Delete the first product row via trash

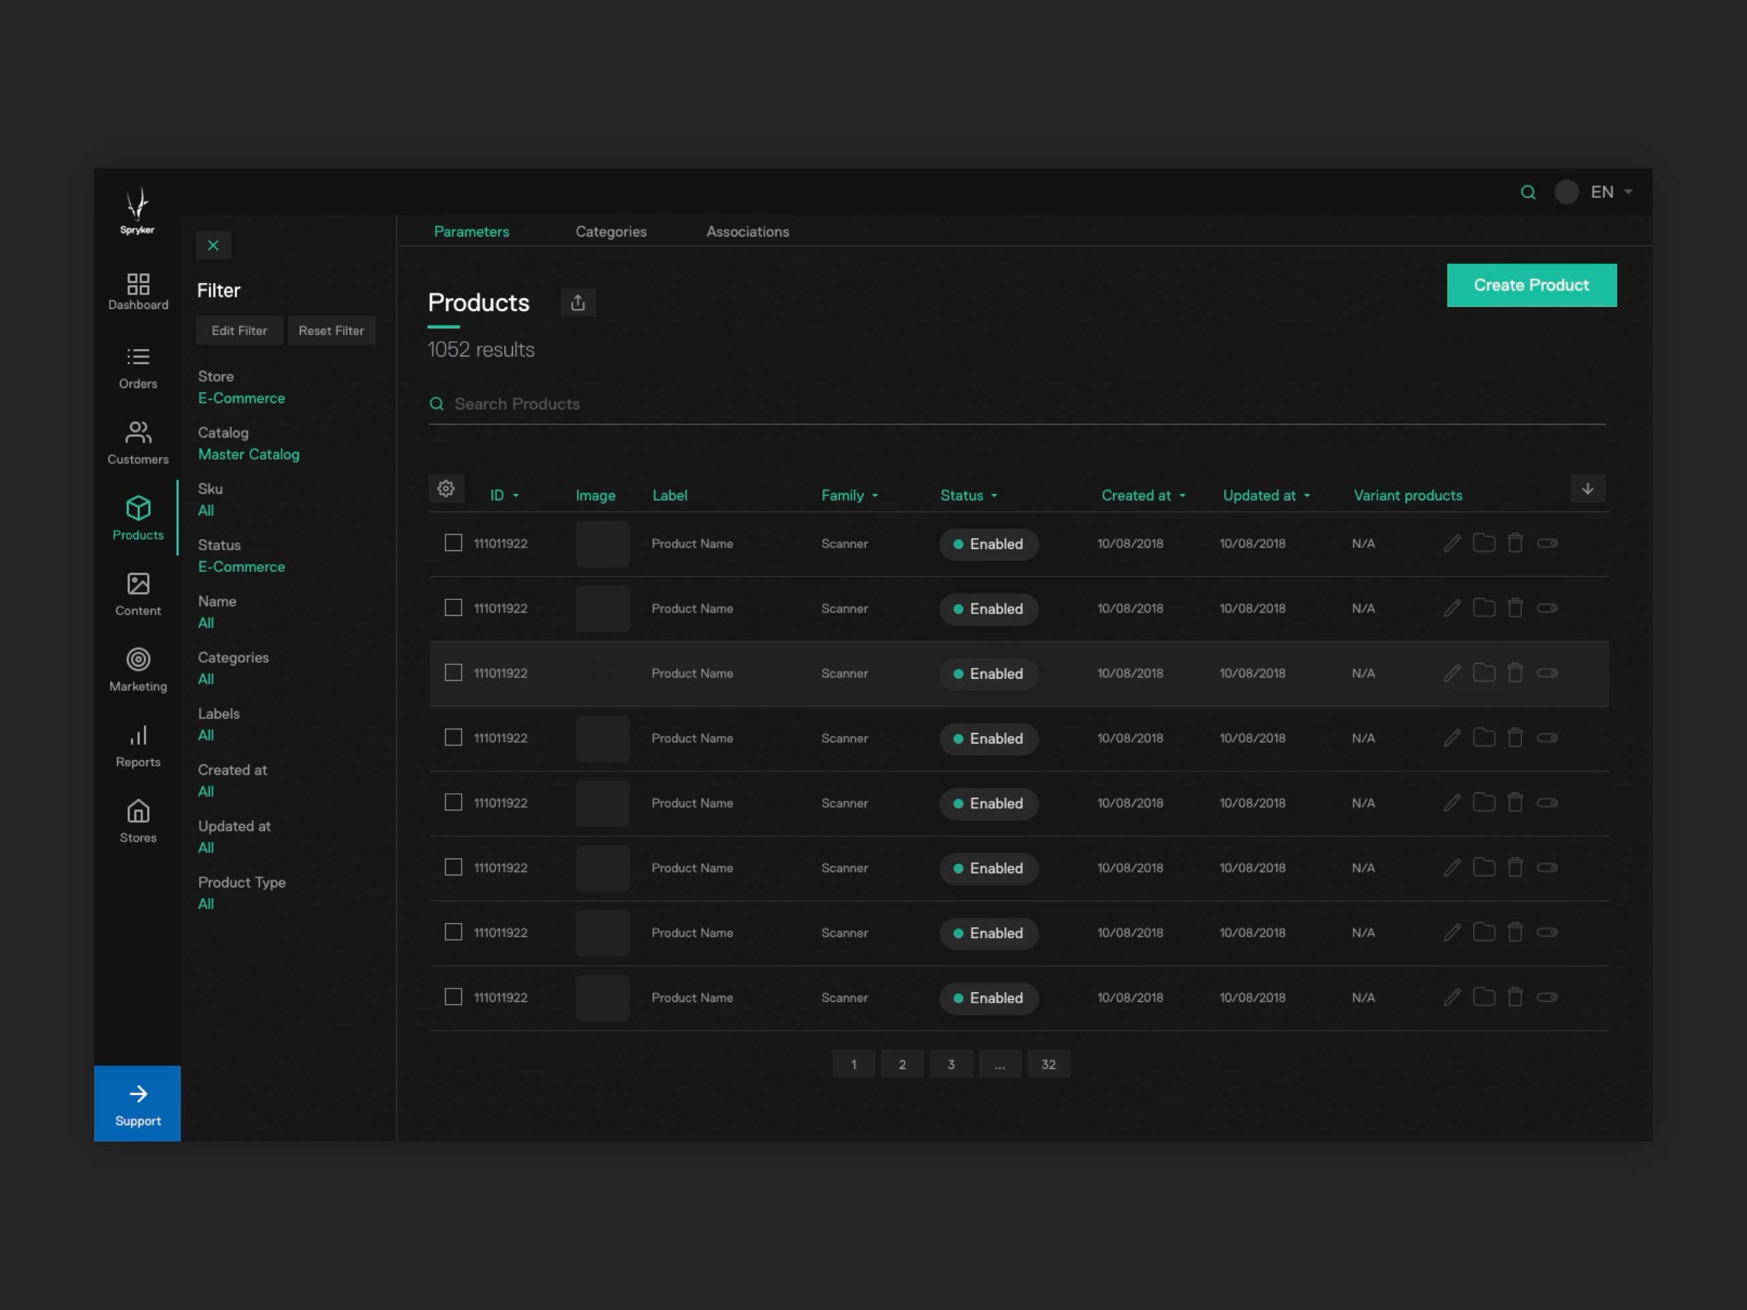pyautogui.click(x=1515, y=543)
